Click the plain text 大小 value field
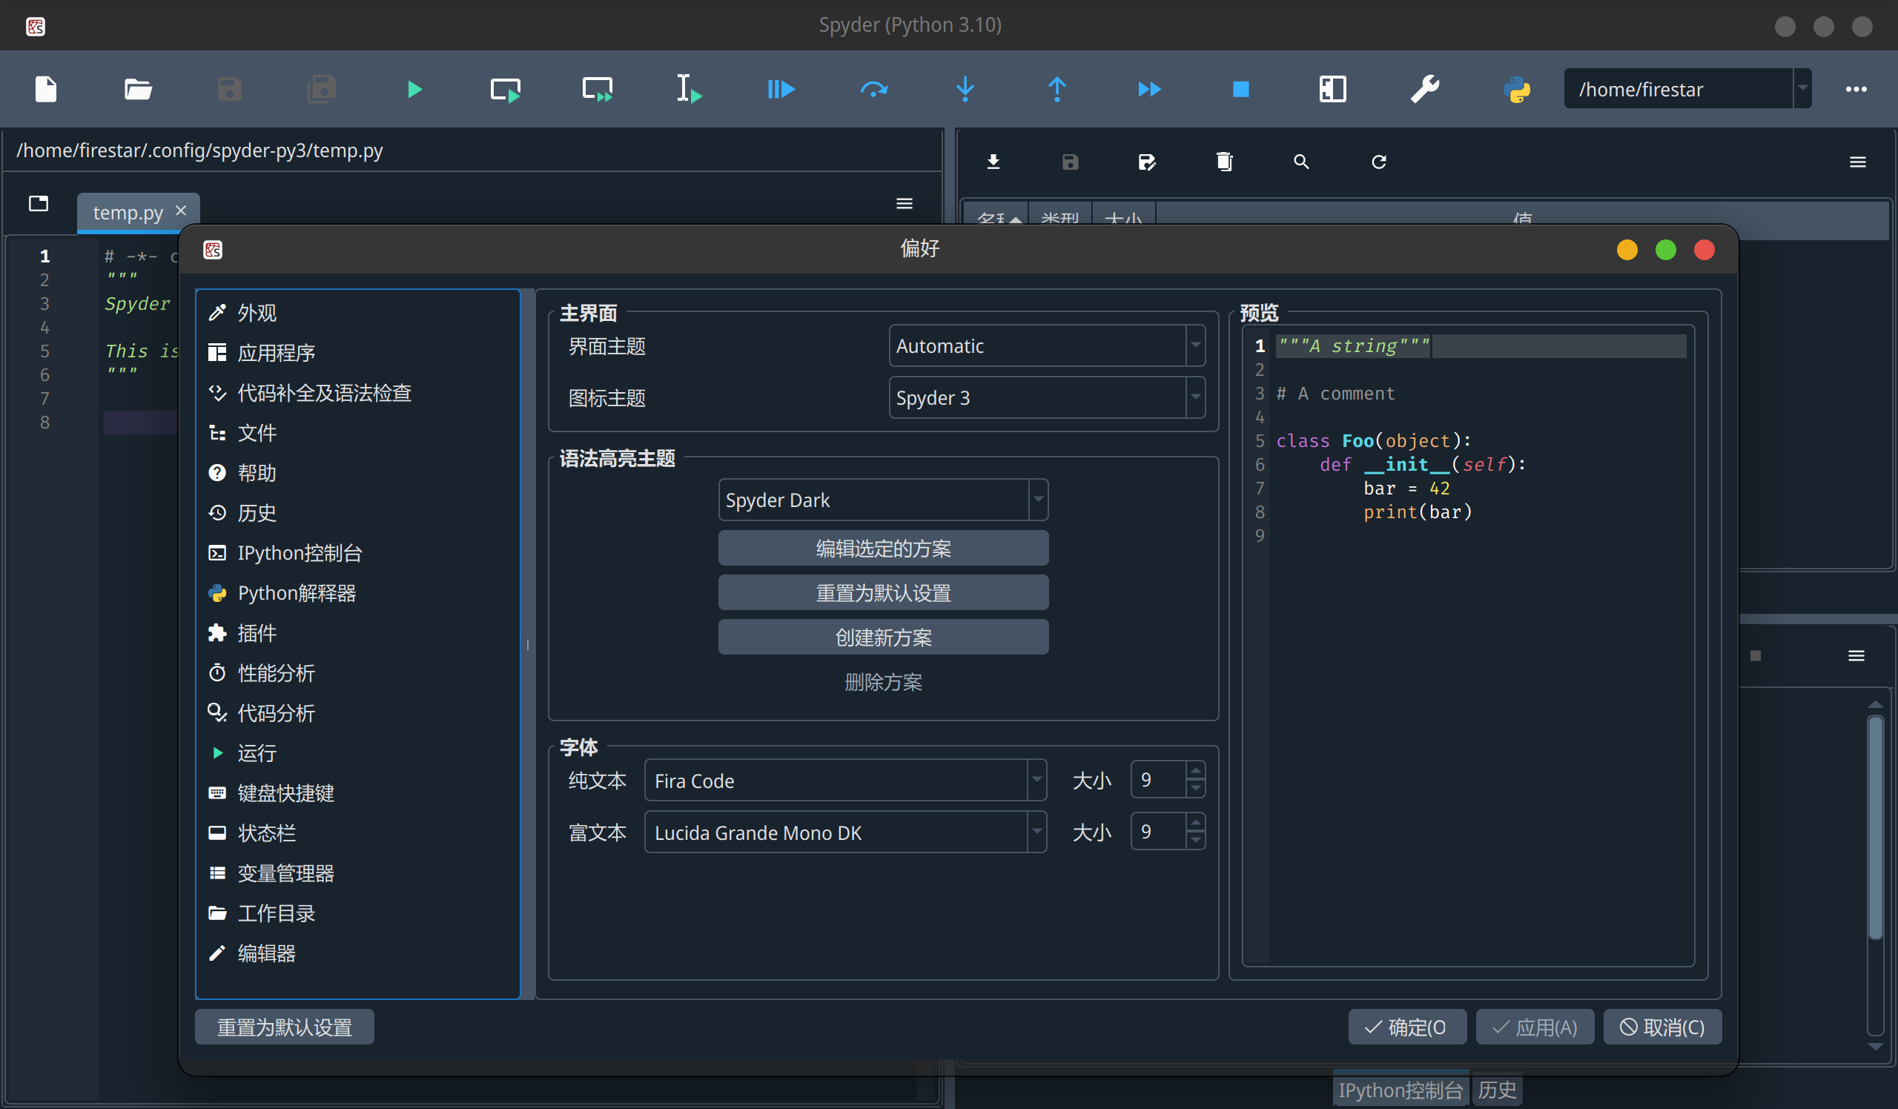Viewport: 1898px width, 1109px height. [x=1157, y=780]
